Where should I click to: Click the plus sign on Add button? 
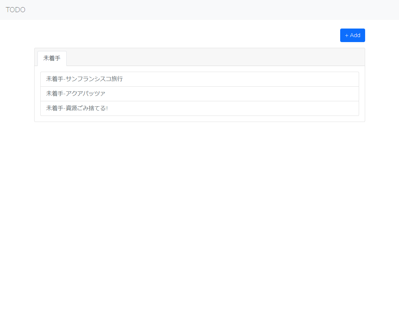[x=347, y=35]
